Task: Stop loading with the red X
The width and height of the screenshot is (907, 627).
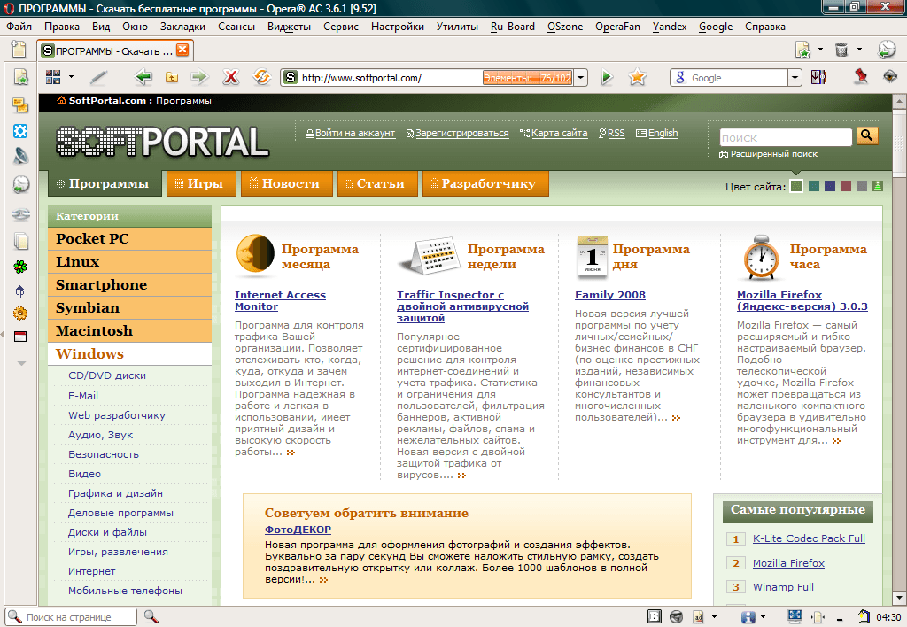Action: click(231, 77)
